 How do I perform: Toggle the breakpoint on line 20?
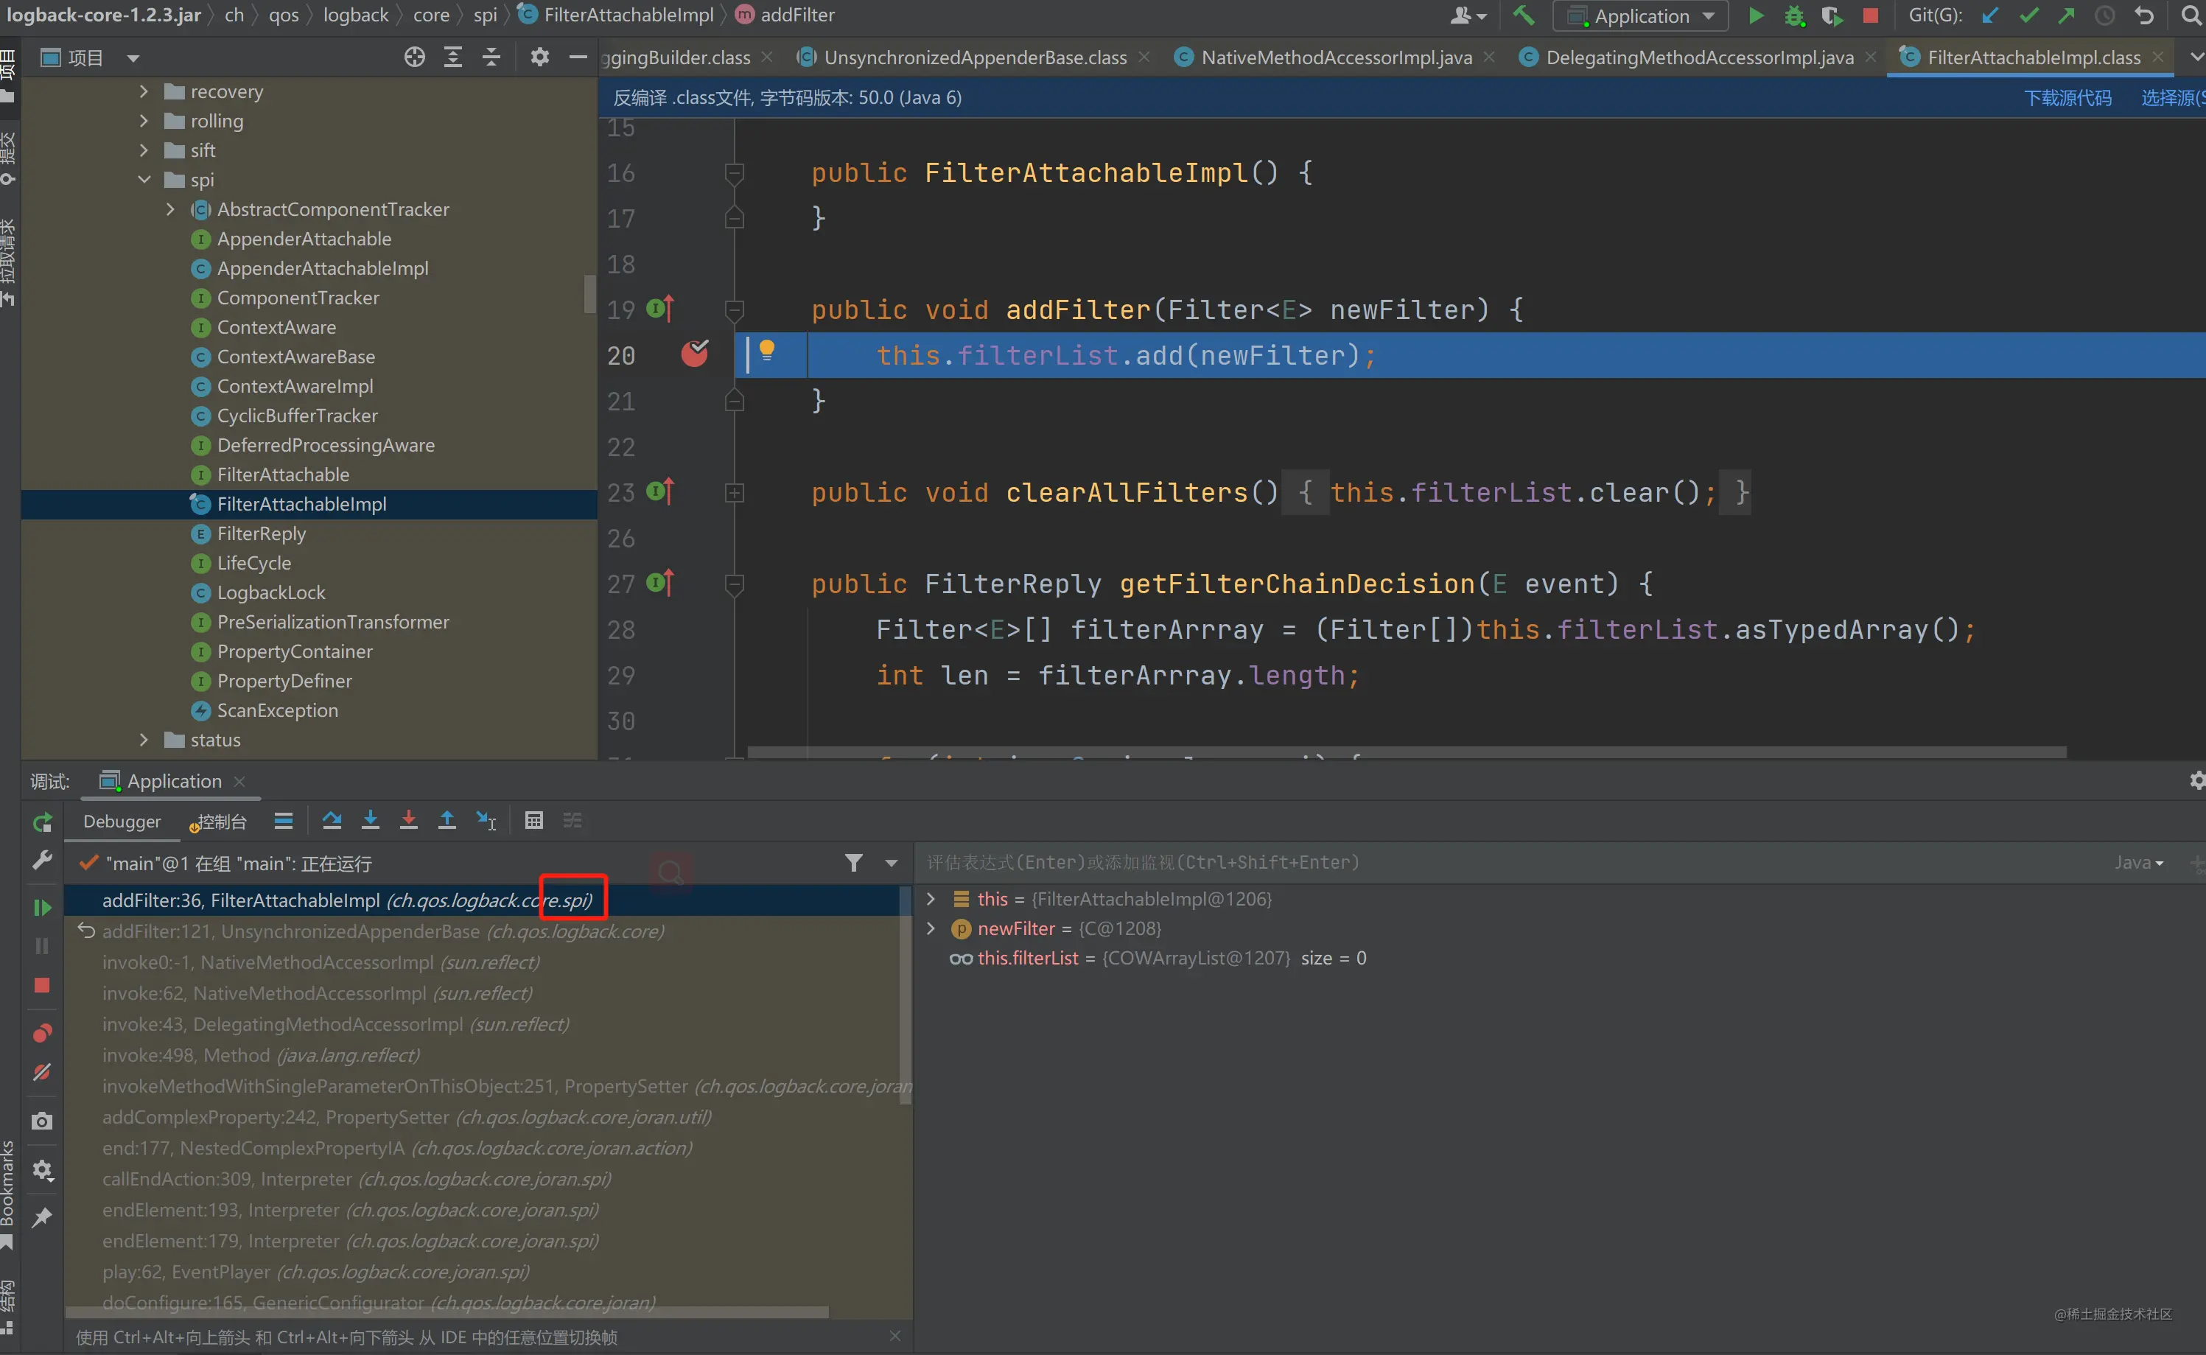694,355
